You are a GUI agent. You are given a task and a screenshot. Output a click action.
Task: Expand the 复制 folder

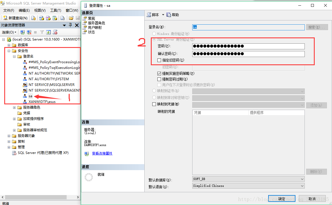click(9, 141)
